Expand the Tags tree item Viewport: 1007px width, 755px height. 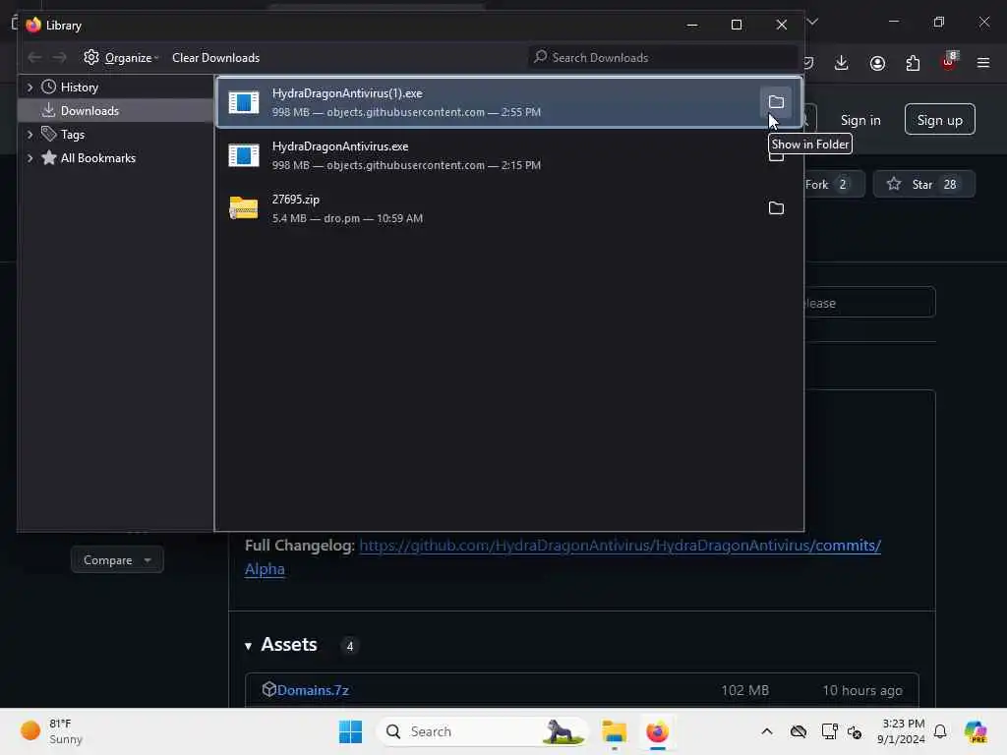(30, 134)
